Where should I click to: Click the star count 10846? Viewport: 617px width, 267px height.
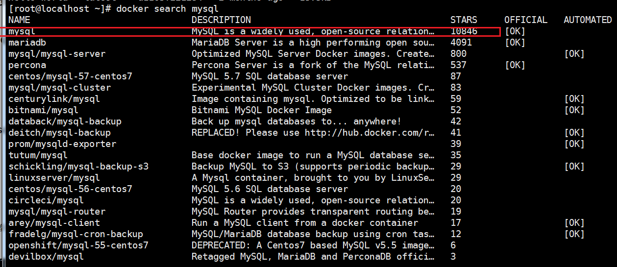pos(464,31)
